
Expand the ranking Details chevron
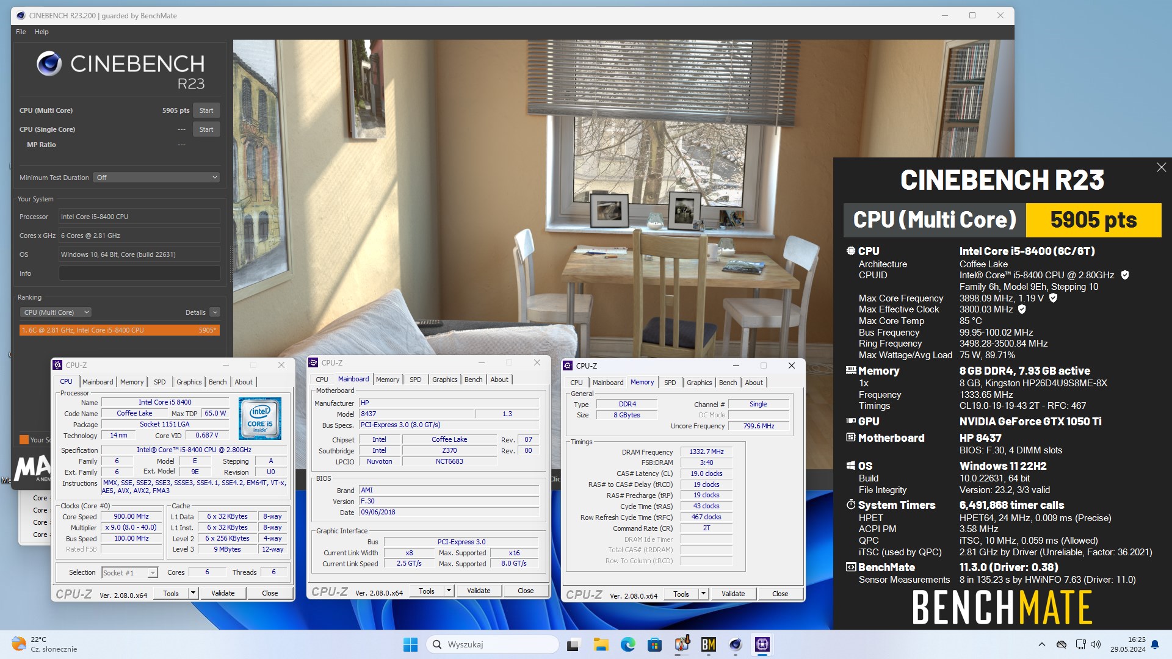click(x=215, y=312)
